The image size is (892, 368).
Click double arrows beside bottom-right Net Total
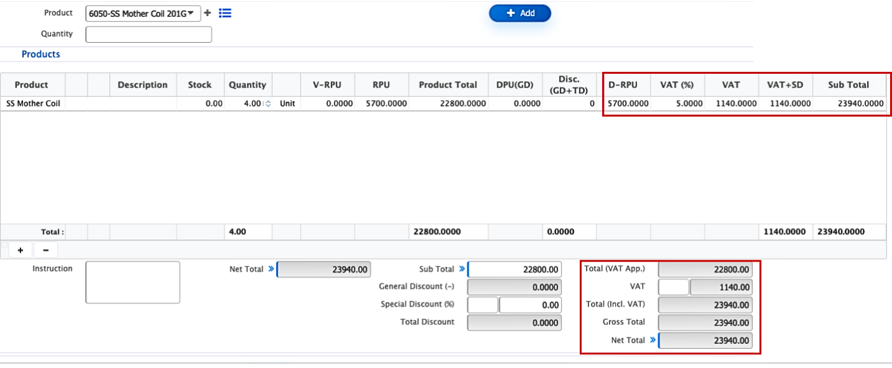pyautogui.click(x=652, y=340)
